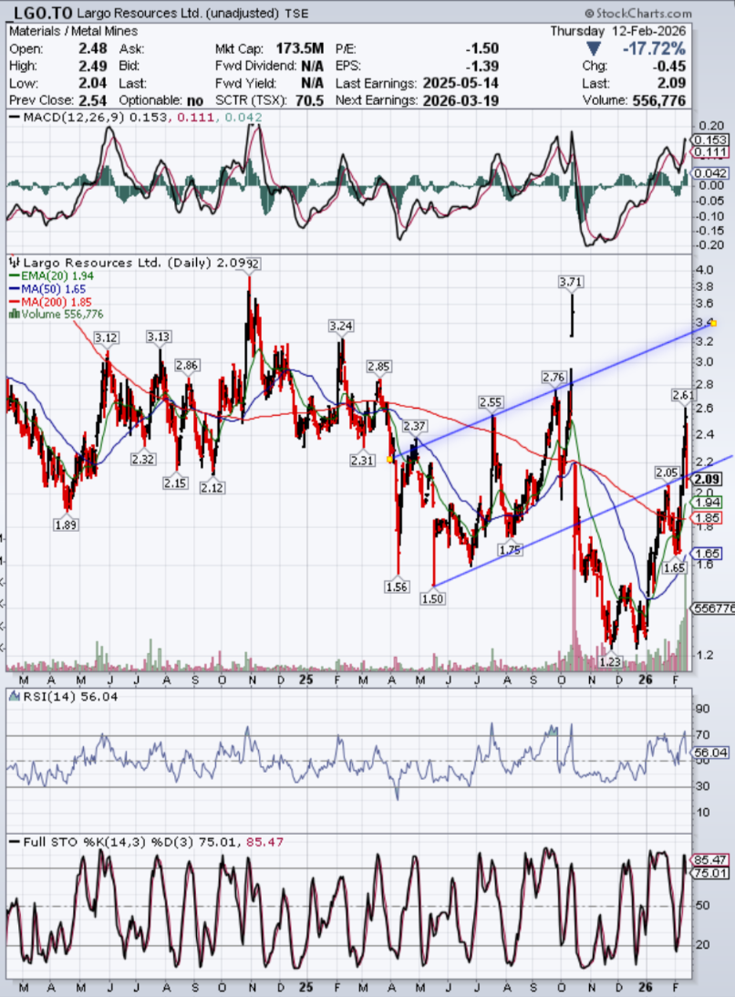Click the volume bars icon in the legend
This screenshot has height=997, width=735.
15,314
